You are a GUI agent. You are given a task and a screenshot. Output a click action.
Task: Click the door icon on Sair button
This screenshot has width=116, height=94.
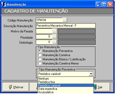click(95, 87)
